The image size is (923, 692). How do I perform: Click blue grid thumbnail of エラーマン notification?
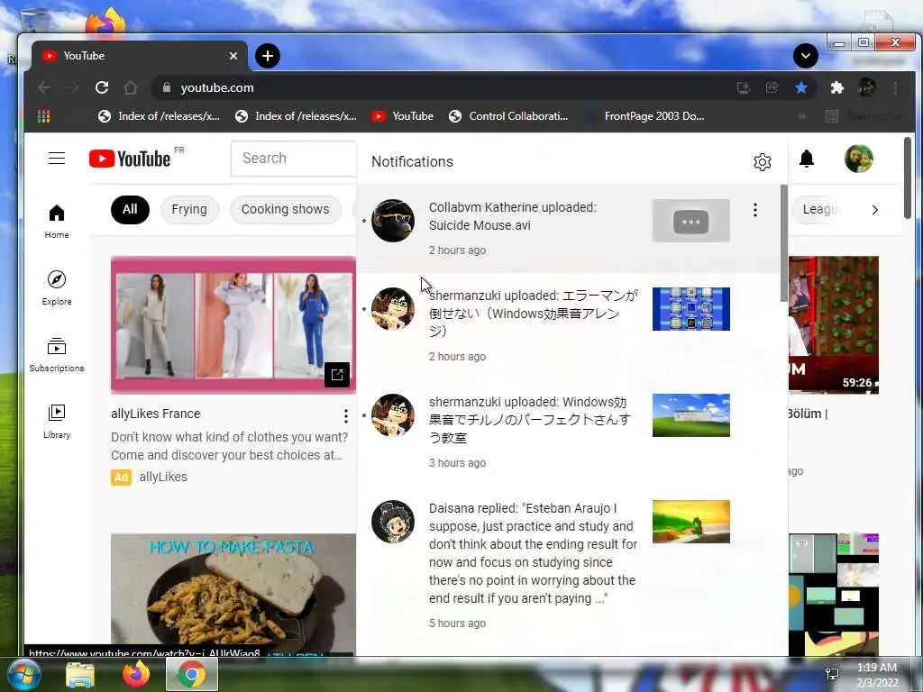point(691,309)
